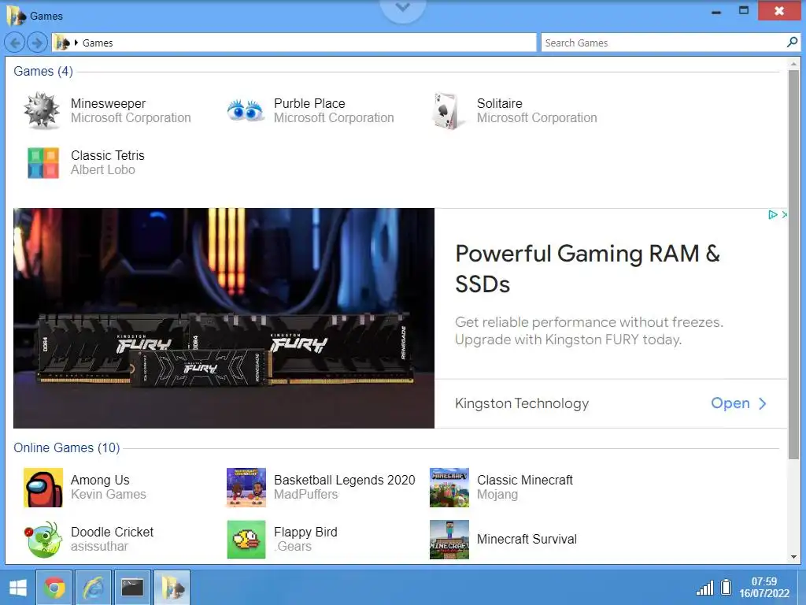
Task: Click the Classic Minecraft title text
Action: pyautogui.click(x=525, y=480)
